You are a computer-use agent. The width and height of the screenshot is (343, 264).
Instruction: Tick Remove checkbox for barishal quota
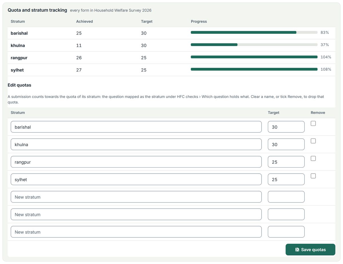(313, 123)
